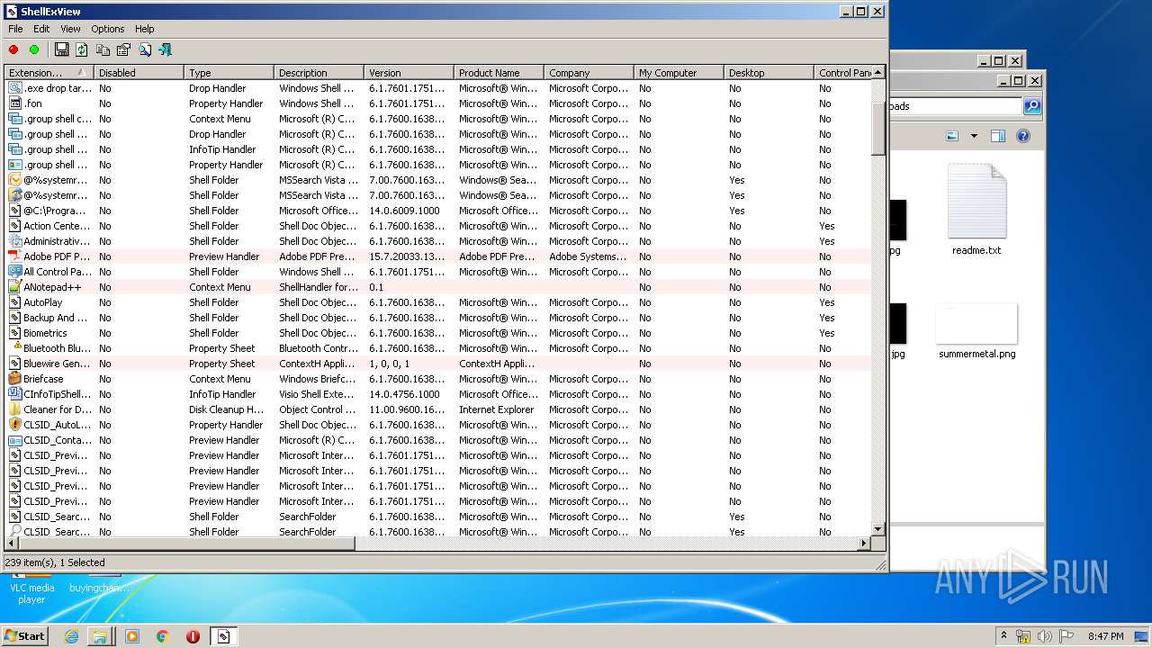Open the View menu
The height and width of the screenshot is (648, 1152).
(x=70, y=29)
